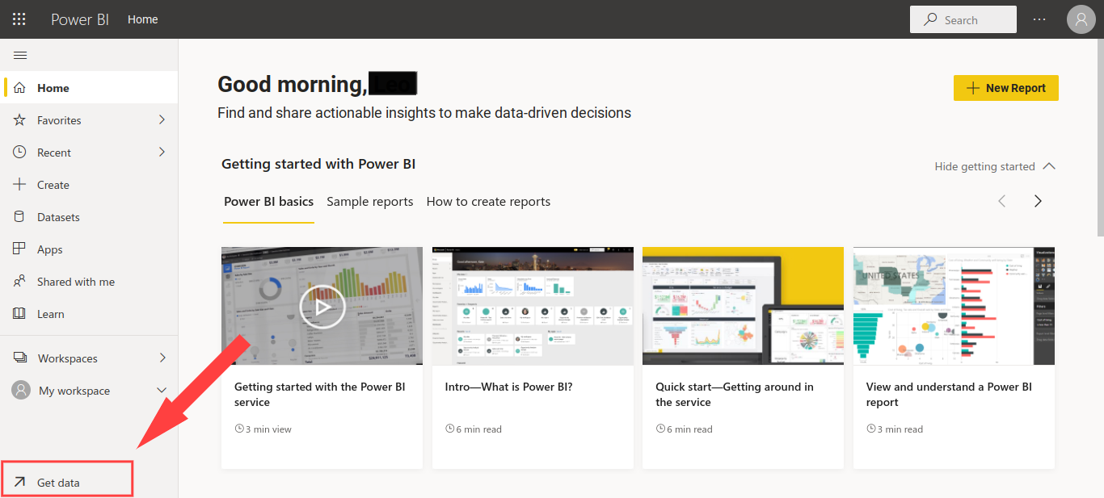The width and height of the screenshot is (1104, 498).
Task: Open Apps from the sidebar
Action: point(48,249)
